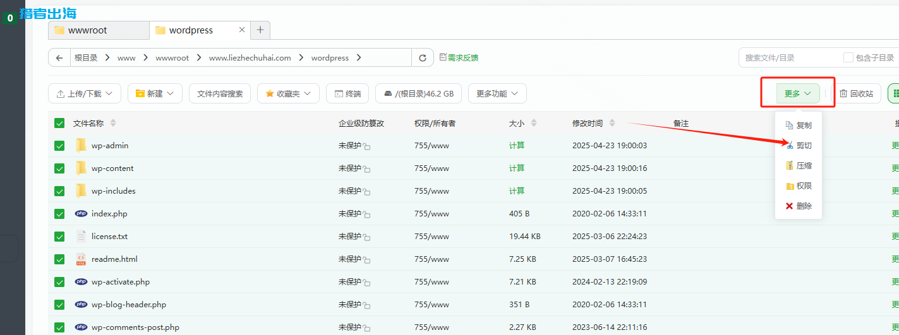Click the lock icon beside wp-admin
Screen dimensions: 899x335
(366, 146)
